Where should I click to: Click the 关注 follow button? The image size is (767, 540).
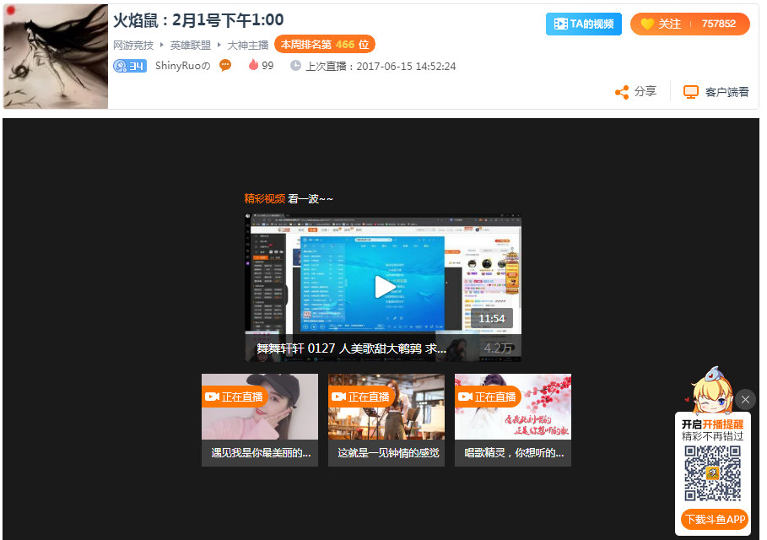pos(671,24)
